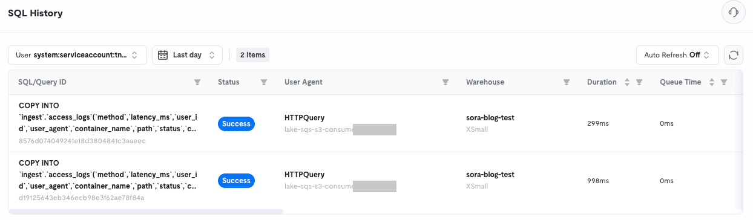
Task: Click sora-blog-test warehouse in 299ms row
Action: click(x=490, y=118)
